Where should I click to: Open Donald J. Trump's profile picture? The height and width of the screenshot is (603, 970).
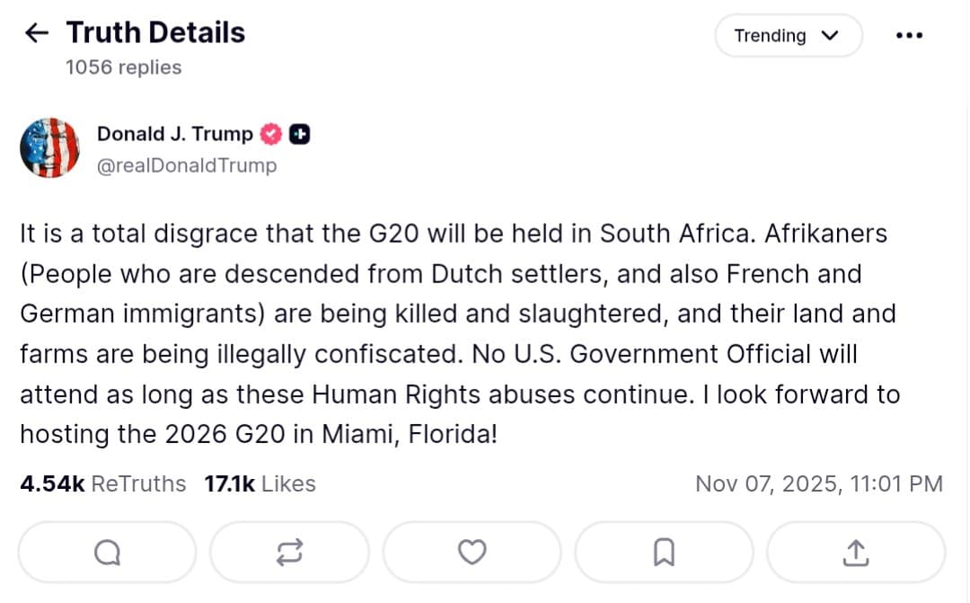(x=49, y=146)
